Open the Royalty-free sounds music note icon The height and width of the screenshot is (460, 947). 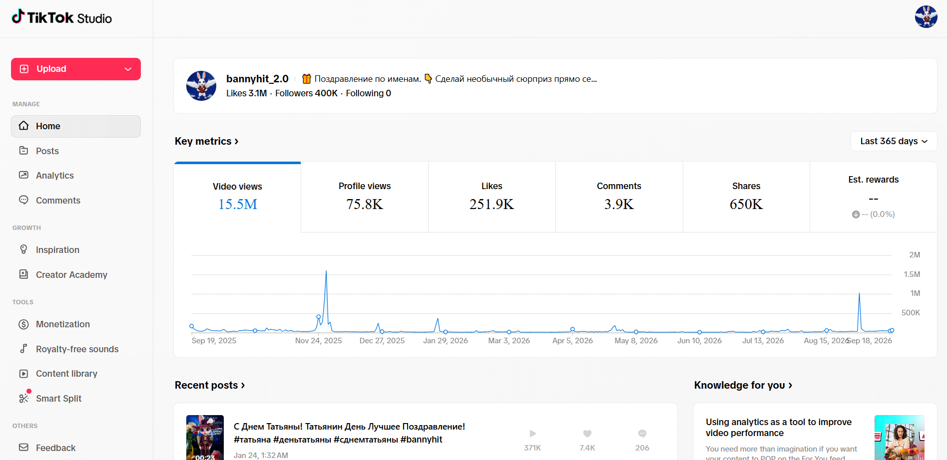click(x=23, y=348)
